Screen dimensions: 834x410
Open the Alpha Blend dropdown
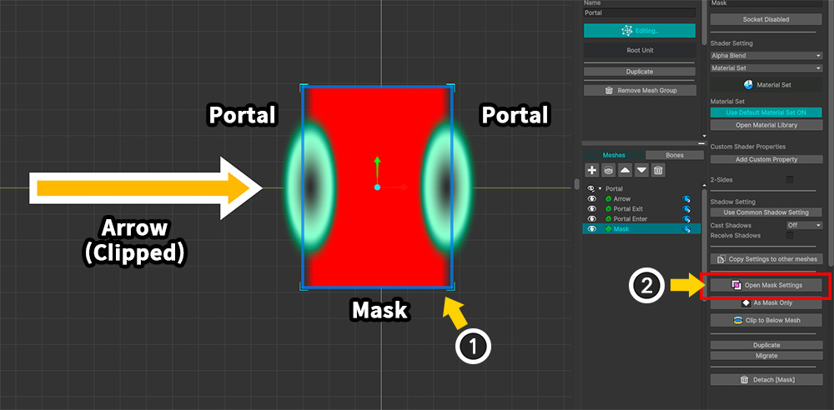(x=766, y=56)
